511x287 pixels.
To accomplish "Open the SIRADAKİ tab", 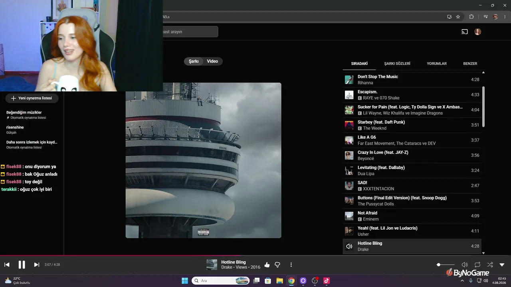I will [359, 63].
